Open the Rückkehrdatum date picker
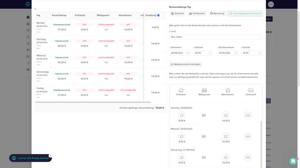The image size is (300, 168). pyautogui.click(x=227, y=53)
